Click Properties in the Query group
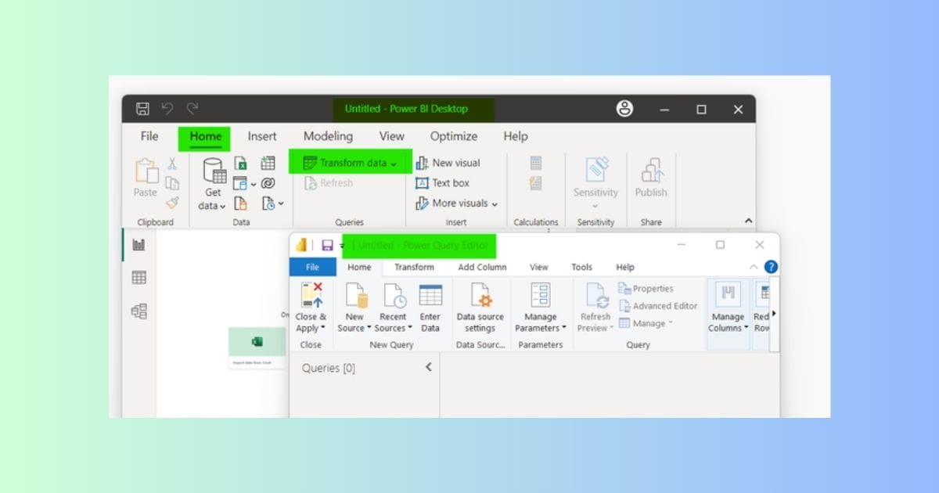Image resolution: width=939 pixels, height=493 pixels. pos(646,289)
